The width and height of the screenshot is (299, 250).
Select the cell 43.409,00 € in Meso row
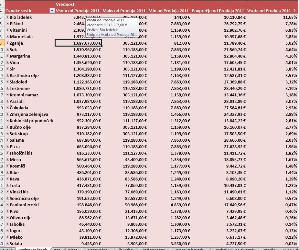125,159
